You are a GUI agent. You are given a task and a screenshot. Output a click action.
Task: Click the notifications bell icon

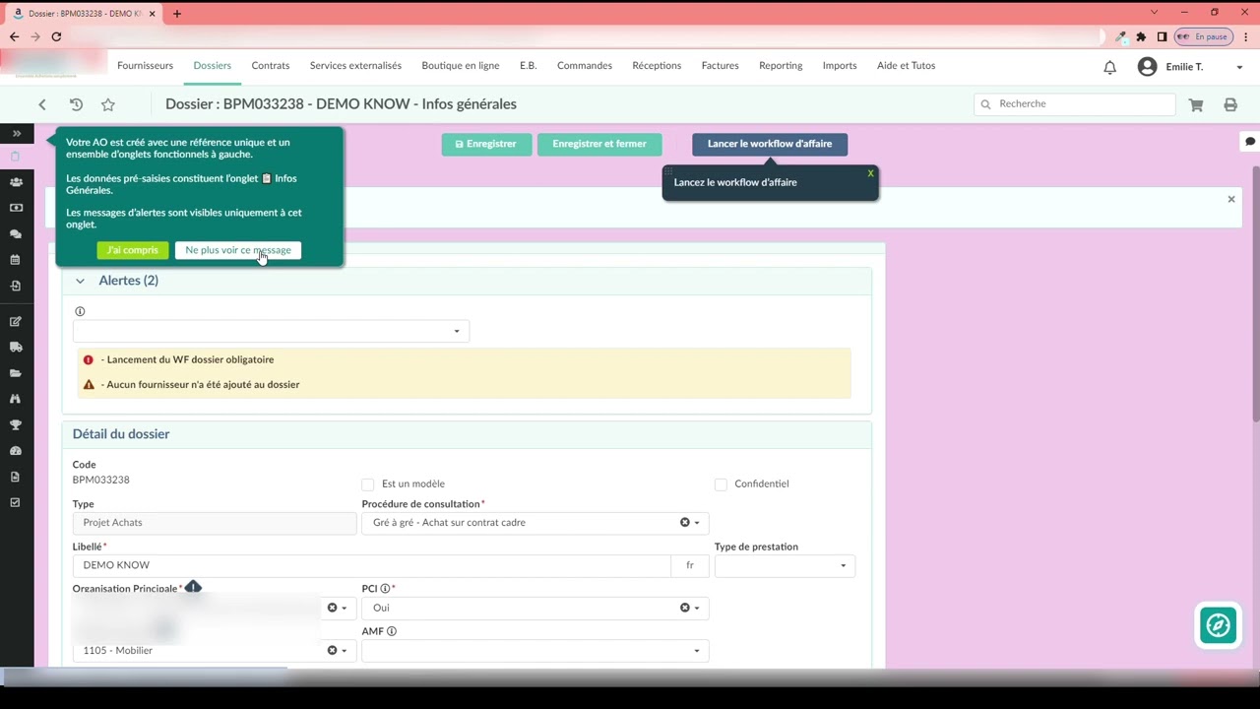[x=1109, y=67]
